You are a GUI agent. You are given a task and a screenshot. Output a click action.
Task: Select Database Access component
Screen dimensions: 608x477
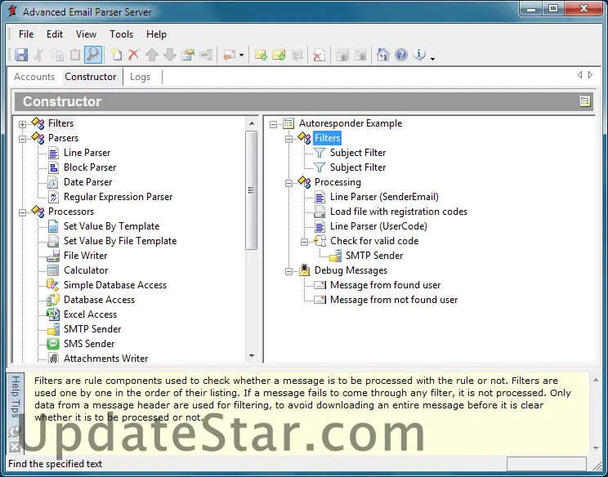[x=99, y=300]
